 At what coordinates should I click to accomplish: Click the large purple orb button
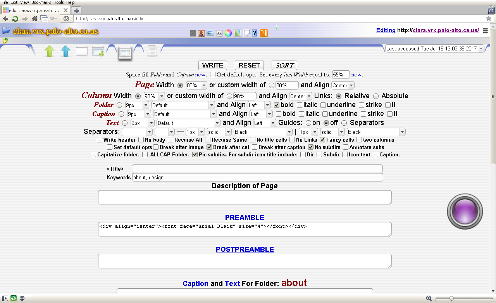[465, 211]
